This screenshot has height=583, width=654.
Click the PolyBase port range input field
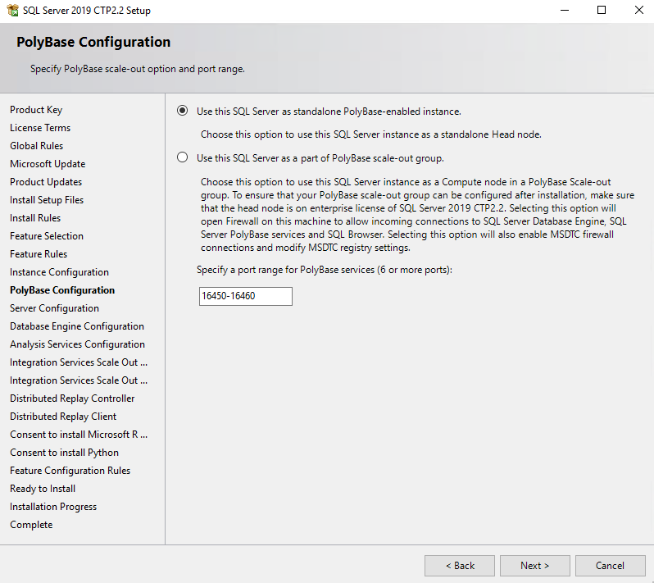pyautogui.click(x=246, y=296)
